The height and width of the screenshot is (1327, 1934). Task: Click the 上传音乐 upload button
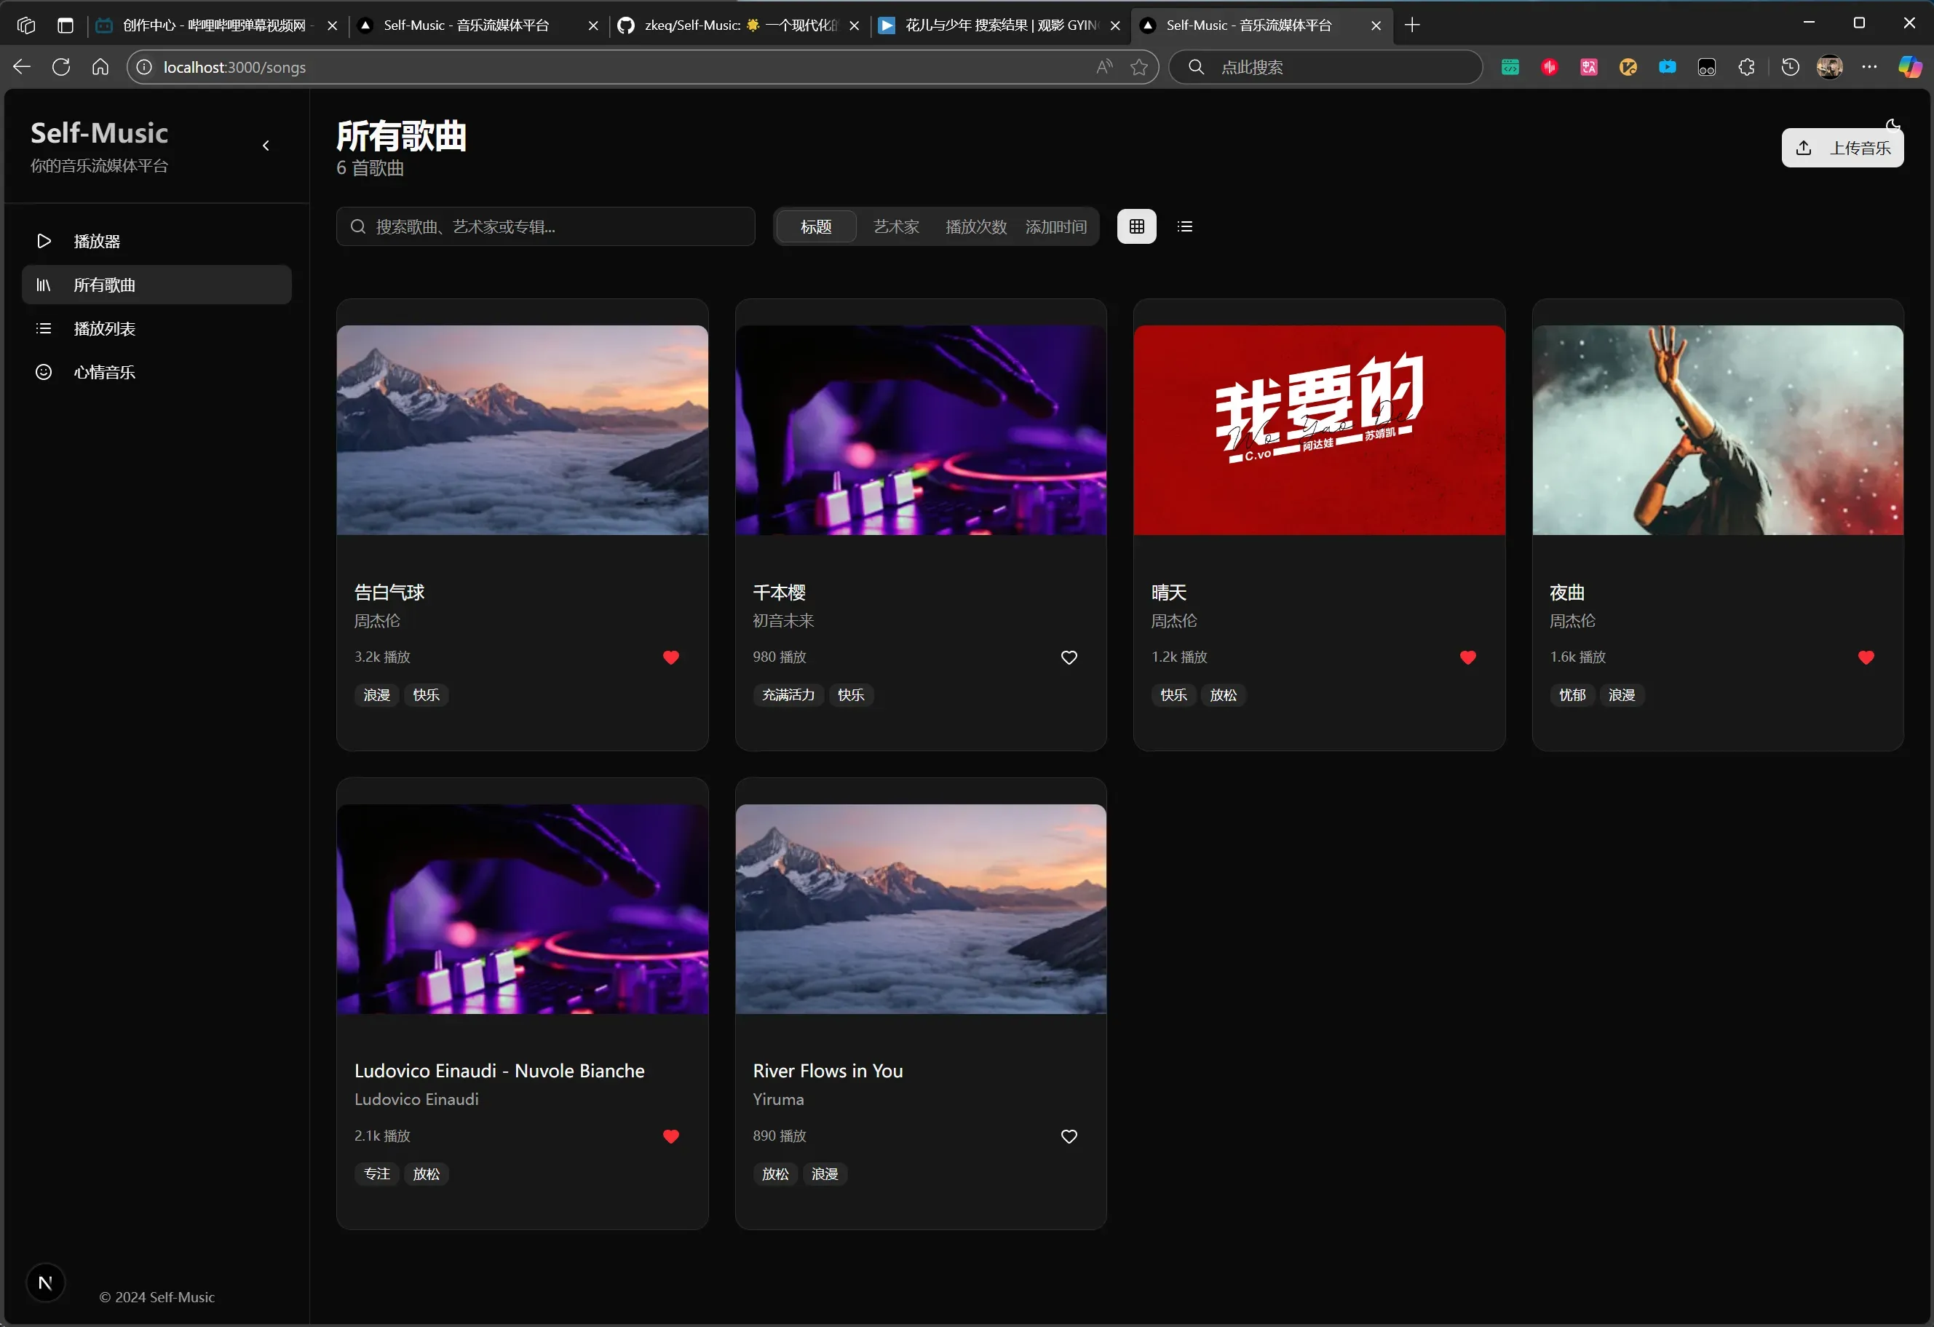click(1842, 148)
